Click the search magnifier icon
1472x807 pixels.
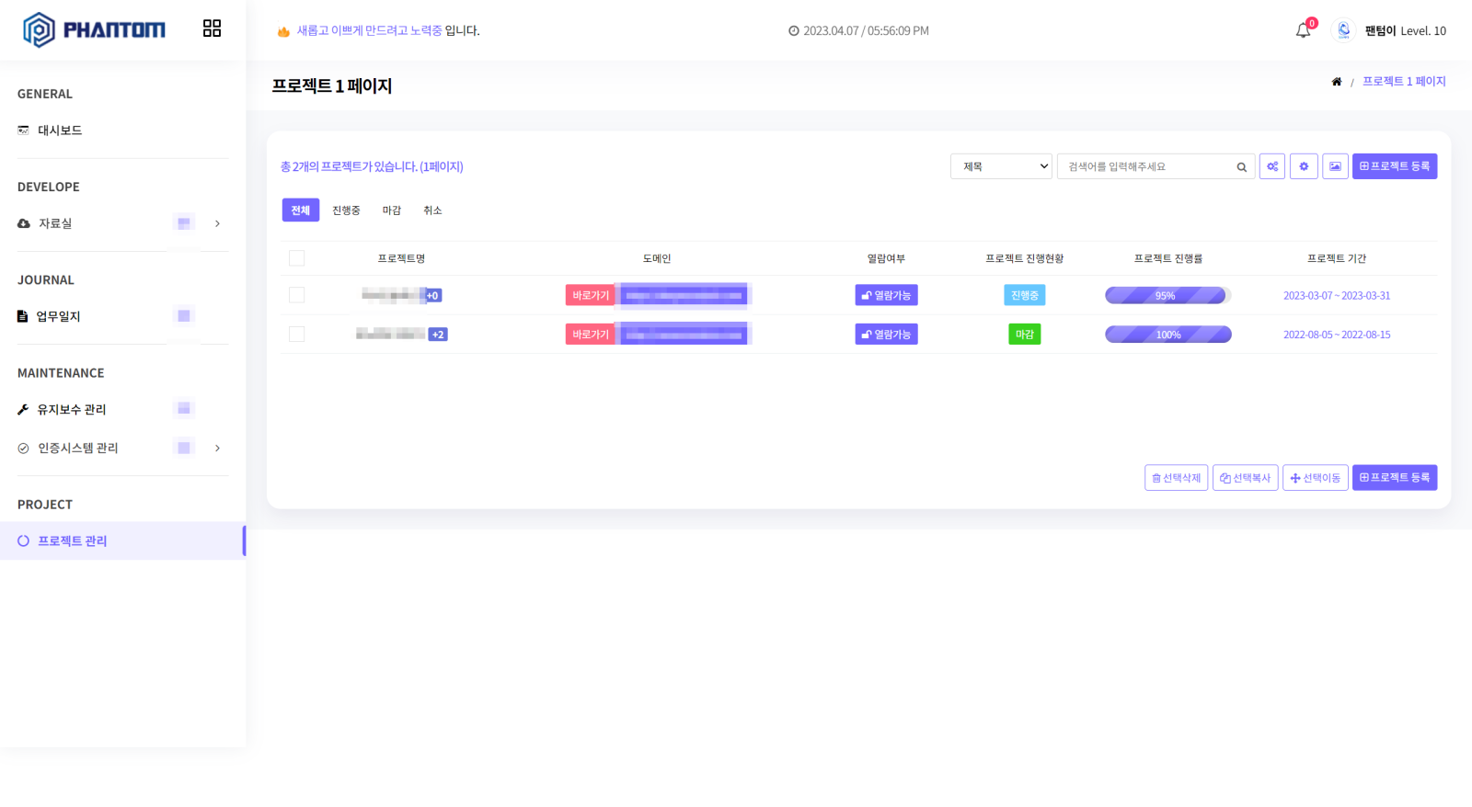1241,167
